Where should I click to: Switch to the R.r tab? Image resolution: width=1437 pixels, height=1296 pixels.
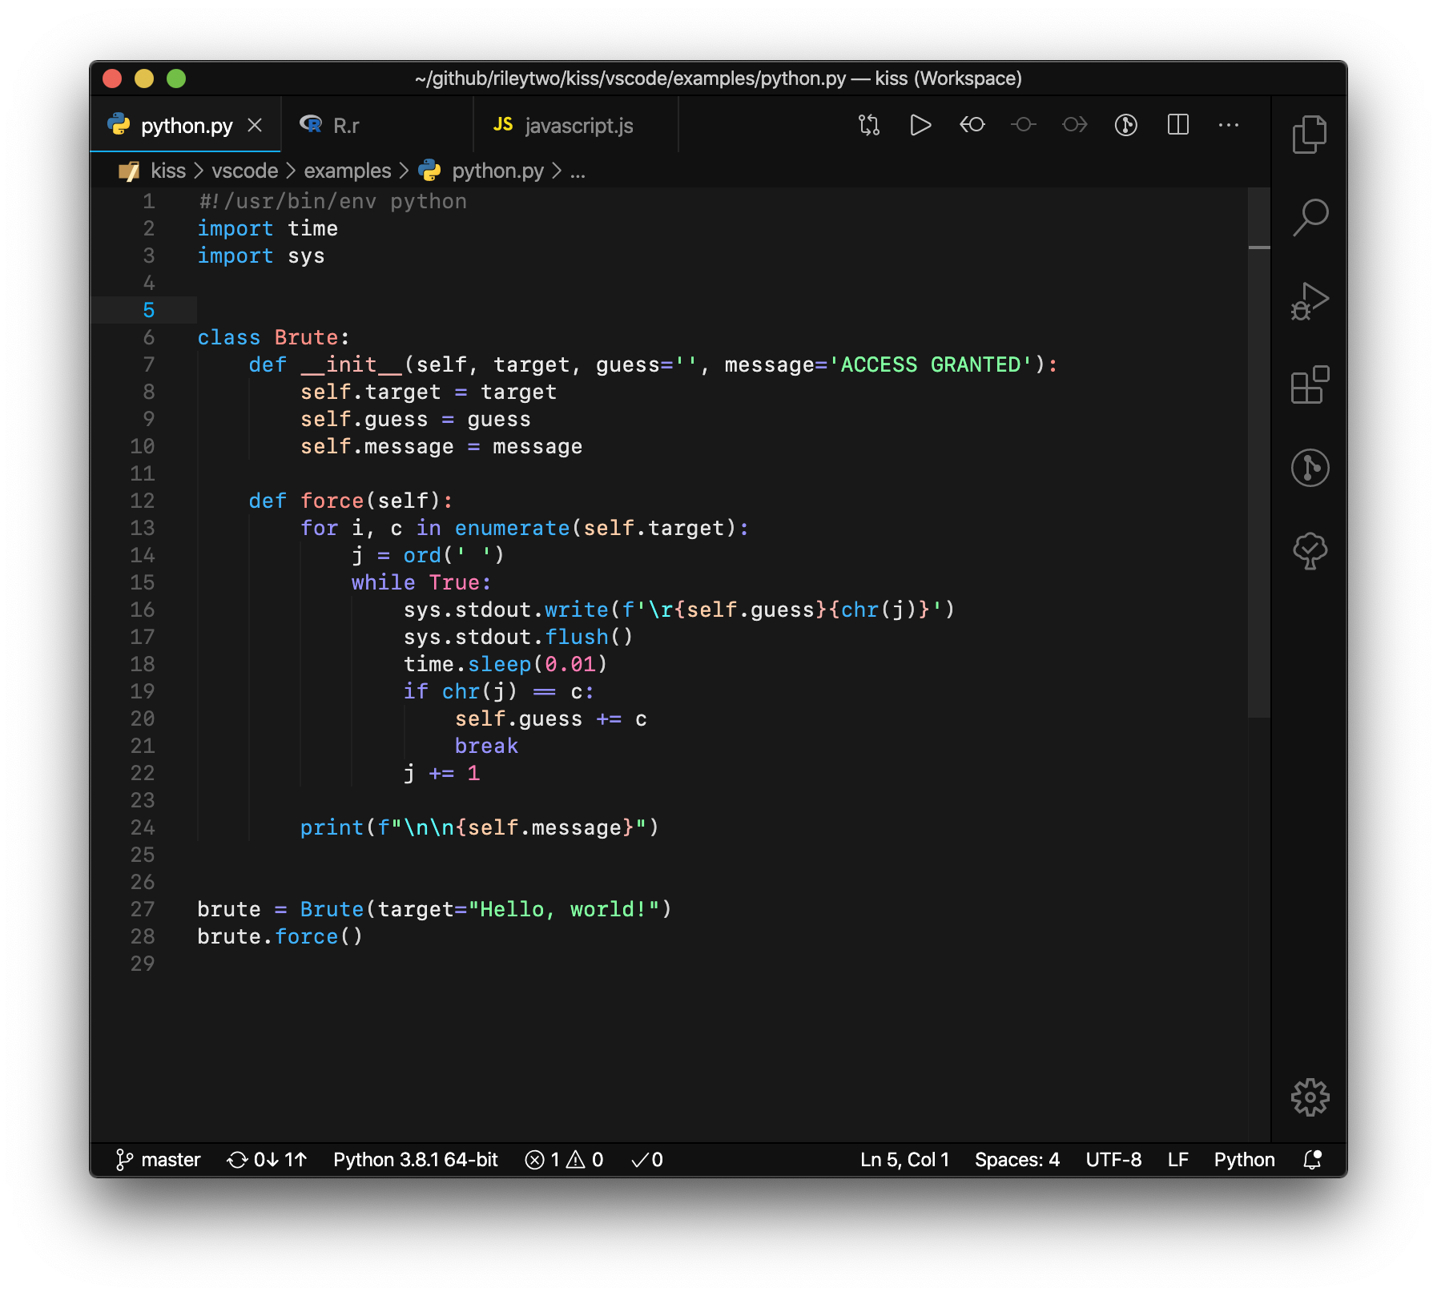click(377, 125)
